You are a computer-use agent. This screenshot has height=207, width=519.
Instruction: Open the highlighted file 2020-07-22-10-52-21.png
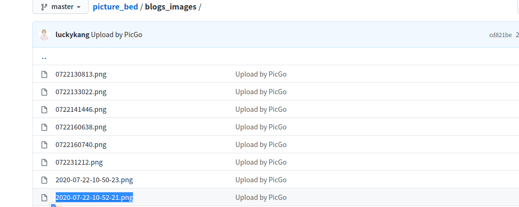pos(94,197)
